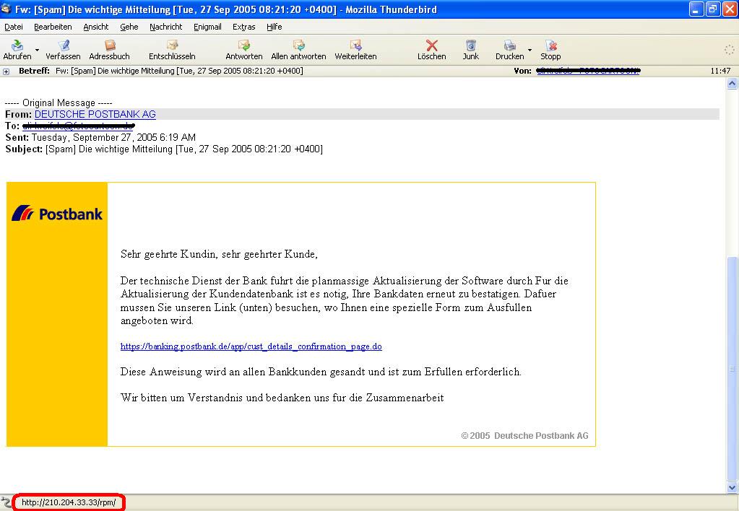Click the status bar URL http://210.204.33.33/rpm/
Viewport: 739px width, 511px height.
pyautogui.click(x=69, y=502)
